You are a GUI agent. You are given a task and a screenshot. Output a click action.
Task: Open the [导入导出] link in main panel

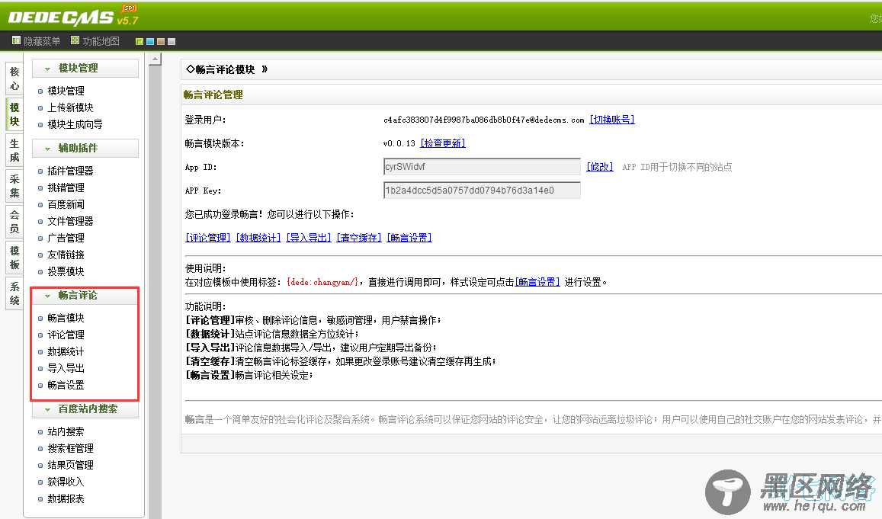point(309,238)
